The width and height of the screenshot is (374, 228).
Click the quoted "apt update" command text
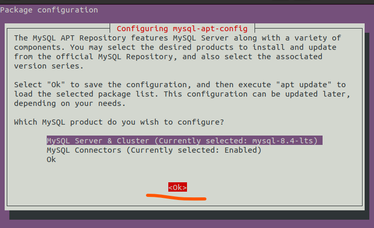click(304, 85)
